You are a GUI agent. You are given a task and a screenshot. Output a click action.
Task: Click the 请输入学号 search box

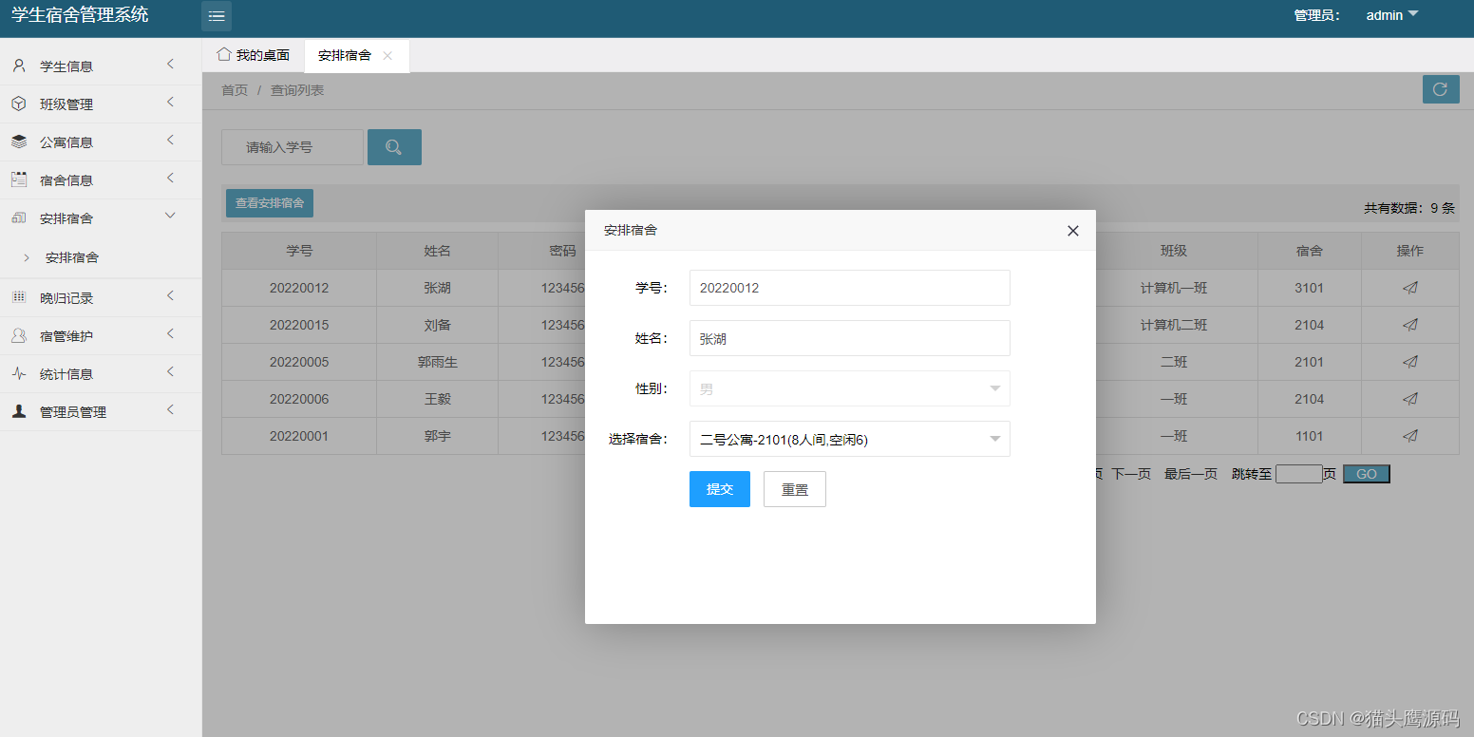coord(293,147)
